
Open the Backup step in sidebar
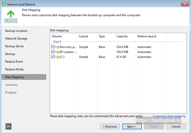point(10,54)
